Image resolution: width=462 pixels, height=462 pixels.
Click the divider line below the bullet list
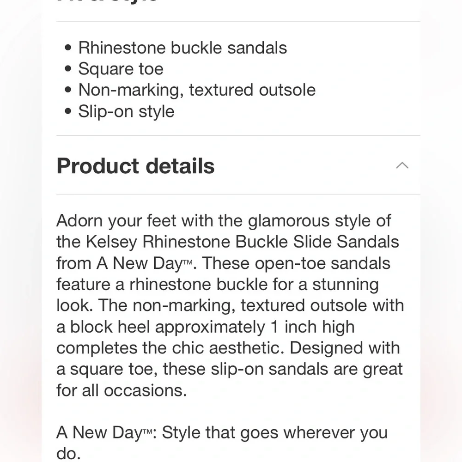tap(238, 135)
